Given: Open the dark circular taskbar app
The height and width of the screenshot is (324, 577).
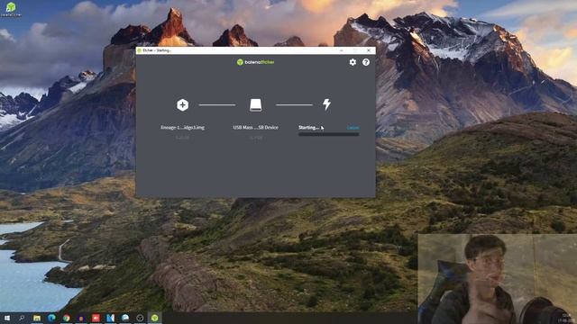Looking at the screenshot, I should point(140,318).
